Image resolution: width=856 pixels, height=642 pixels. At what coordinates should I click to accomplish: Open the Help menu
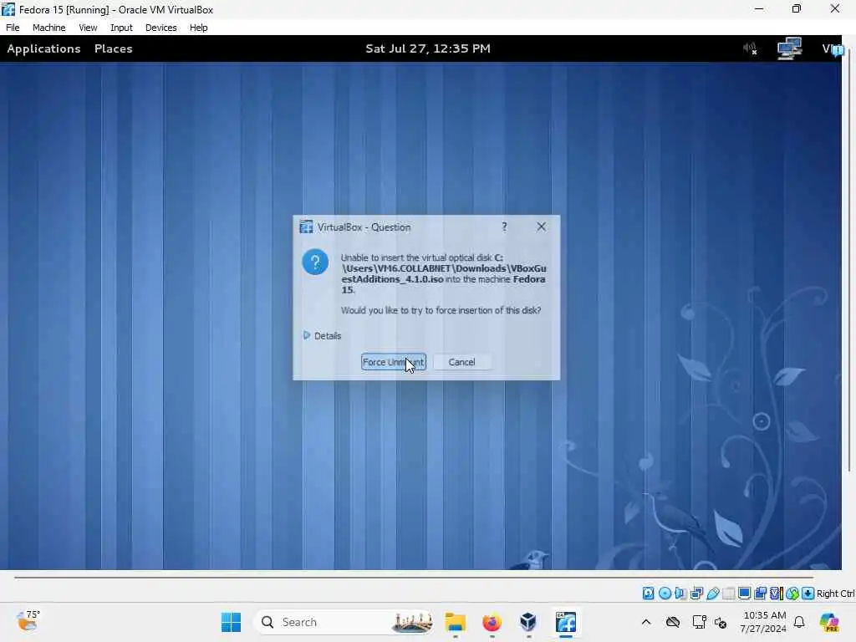click(x=199, y=28)
